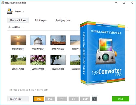The height and width of the screenshot is (105, 136).
Task: Start the conversion with the green button
Action: 120,99
